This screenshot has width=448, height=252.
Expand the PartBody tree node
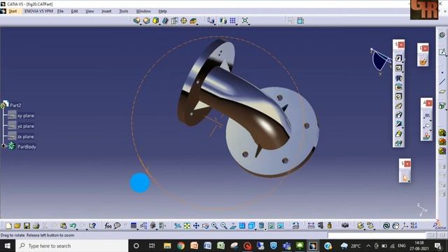tap(3, 146)
